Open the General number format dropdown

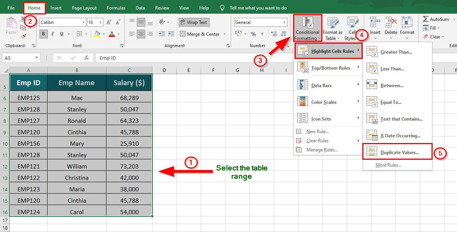(284, 22)
